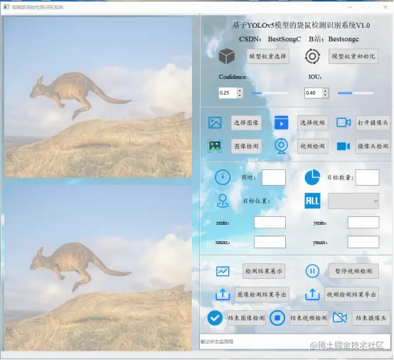Click the Confidence slider track
Screen dimensions: 394x360
coord(270,93)
